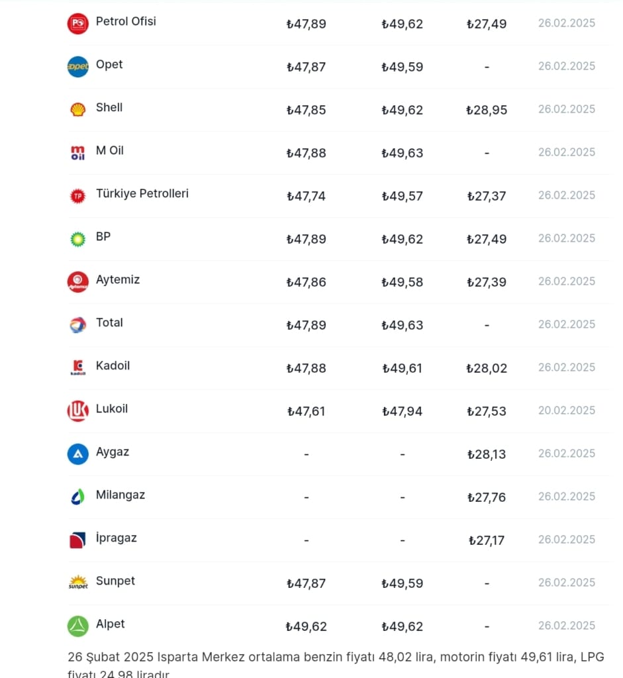Screen dimensions: 623x678
Task: Select Shell LPG price ₺28,95
Action: (487, 110)
